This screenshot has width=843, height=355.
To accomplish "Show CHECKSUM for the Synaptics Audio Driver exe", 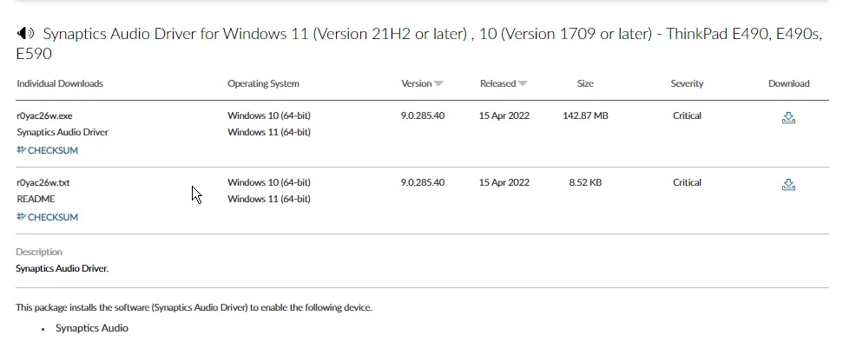I will click(x=48, y=150).
